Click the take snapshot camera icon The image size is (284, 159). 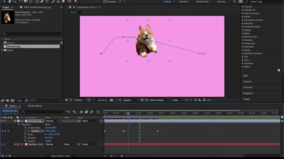(111, 100)
